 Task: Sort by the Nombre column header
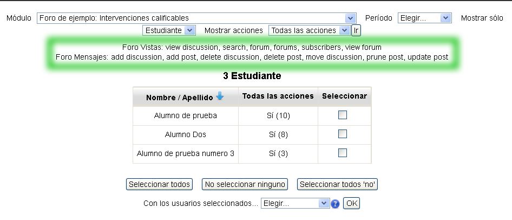click(161, 98)
